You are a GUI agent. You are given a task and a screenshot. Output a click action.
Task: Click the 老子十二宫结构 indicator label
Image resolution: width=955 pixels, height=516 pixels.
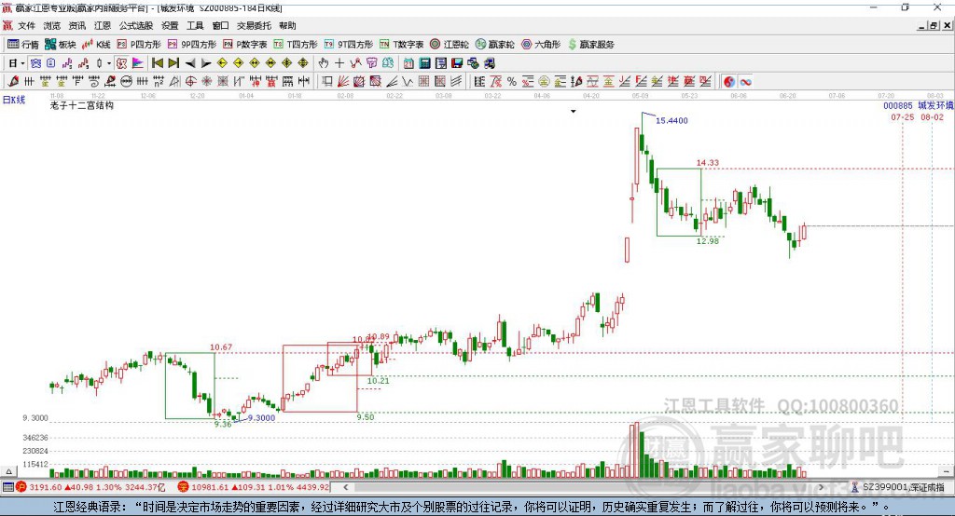tap(82, 105)
